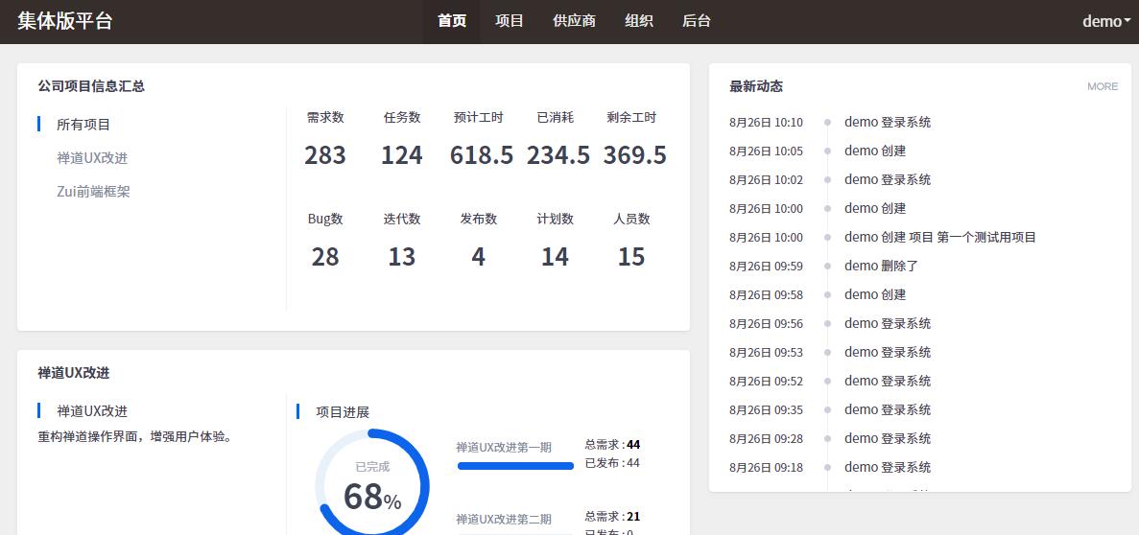Open the 组织 navigation tab
This screenshot has height=535, width=1139.
tap(639, 21)
